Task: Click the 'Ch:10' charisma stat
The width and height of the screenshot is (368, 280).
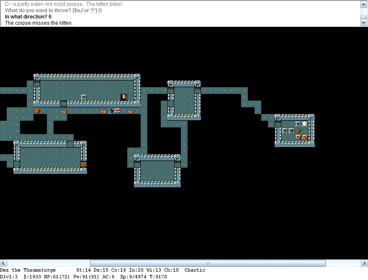Action: [x=171, y=270]
